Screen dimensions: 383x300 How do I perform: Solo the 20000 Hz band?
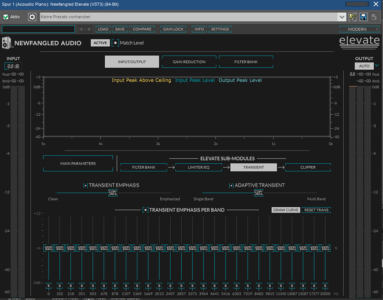click(325, 286)
